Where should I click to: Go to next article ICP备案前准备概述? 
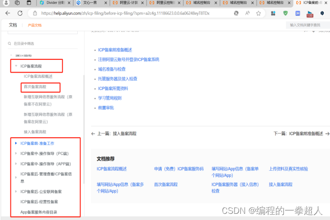point(301,134)
